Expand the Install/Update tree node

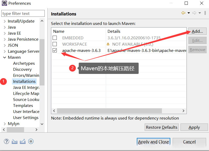point(5,21)
